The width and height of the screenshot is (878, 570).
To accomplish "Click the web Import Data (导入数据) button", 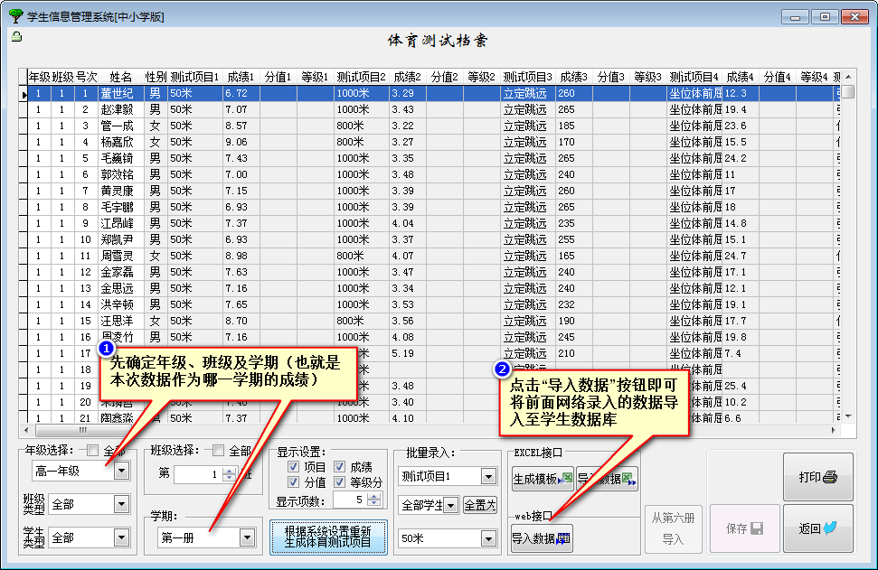I will click(x=542, y=539).
